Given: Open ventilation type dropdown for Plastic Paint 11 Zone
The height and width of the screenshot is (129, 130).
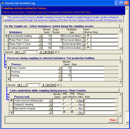Looking at the screenshot, I should [x=83, y=44].
